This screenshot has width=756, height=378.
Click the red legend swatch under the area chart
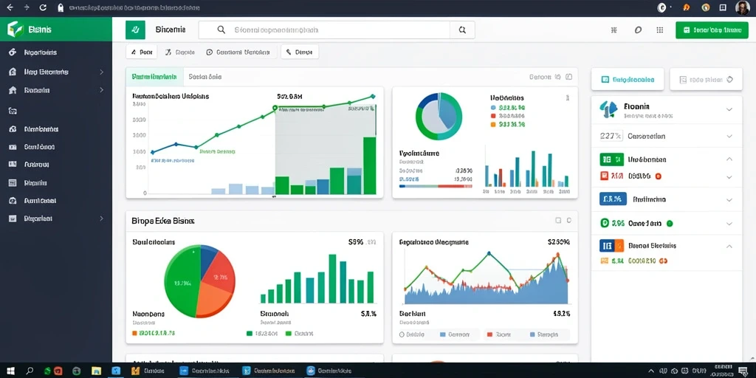490,334
